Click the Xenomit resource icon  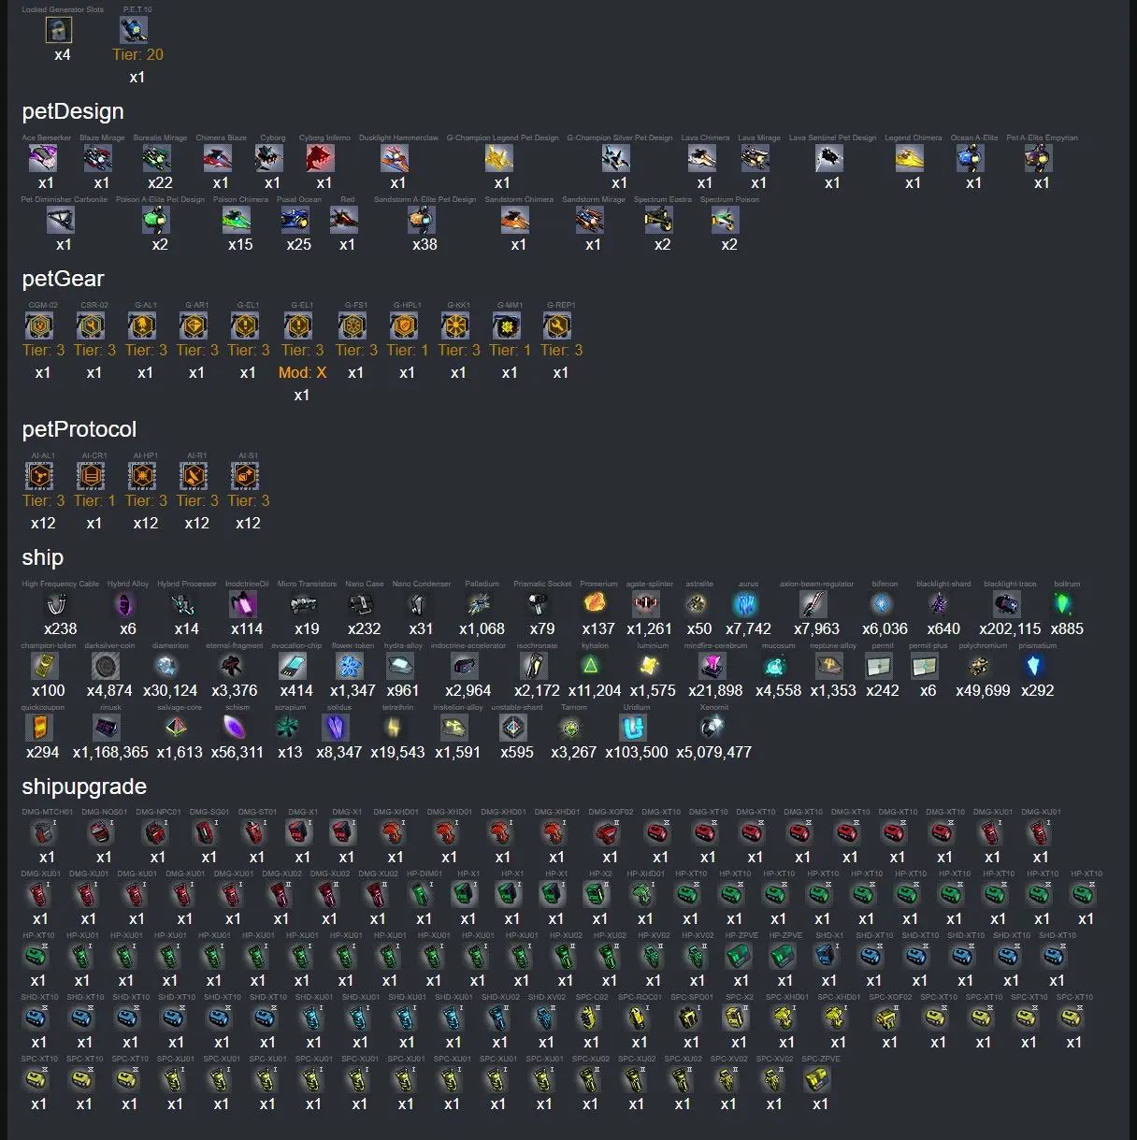[x=712, y=728]
